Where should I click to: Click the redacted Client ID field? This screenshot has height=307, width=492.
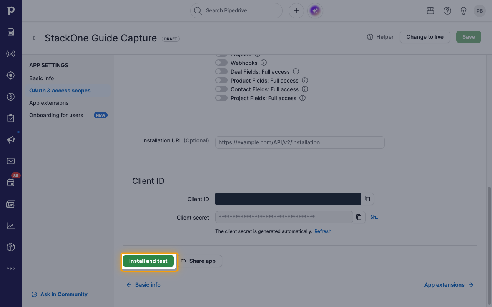pos(288,199)
